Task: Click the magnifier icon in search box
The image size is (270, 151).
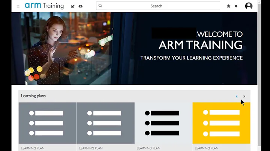Action: 100,6
